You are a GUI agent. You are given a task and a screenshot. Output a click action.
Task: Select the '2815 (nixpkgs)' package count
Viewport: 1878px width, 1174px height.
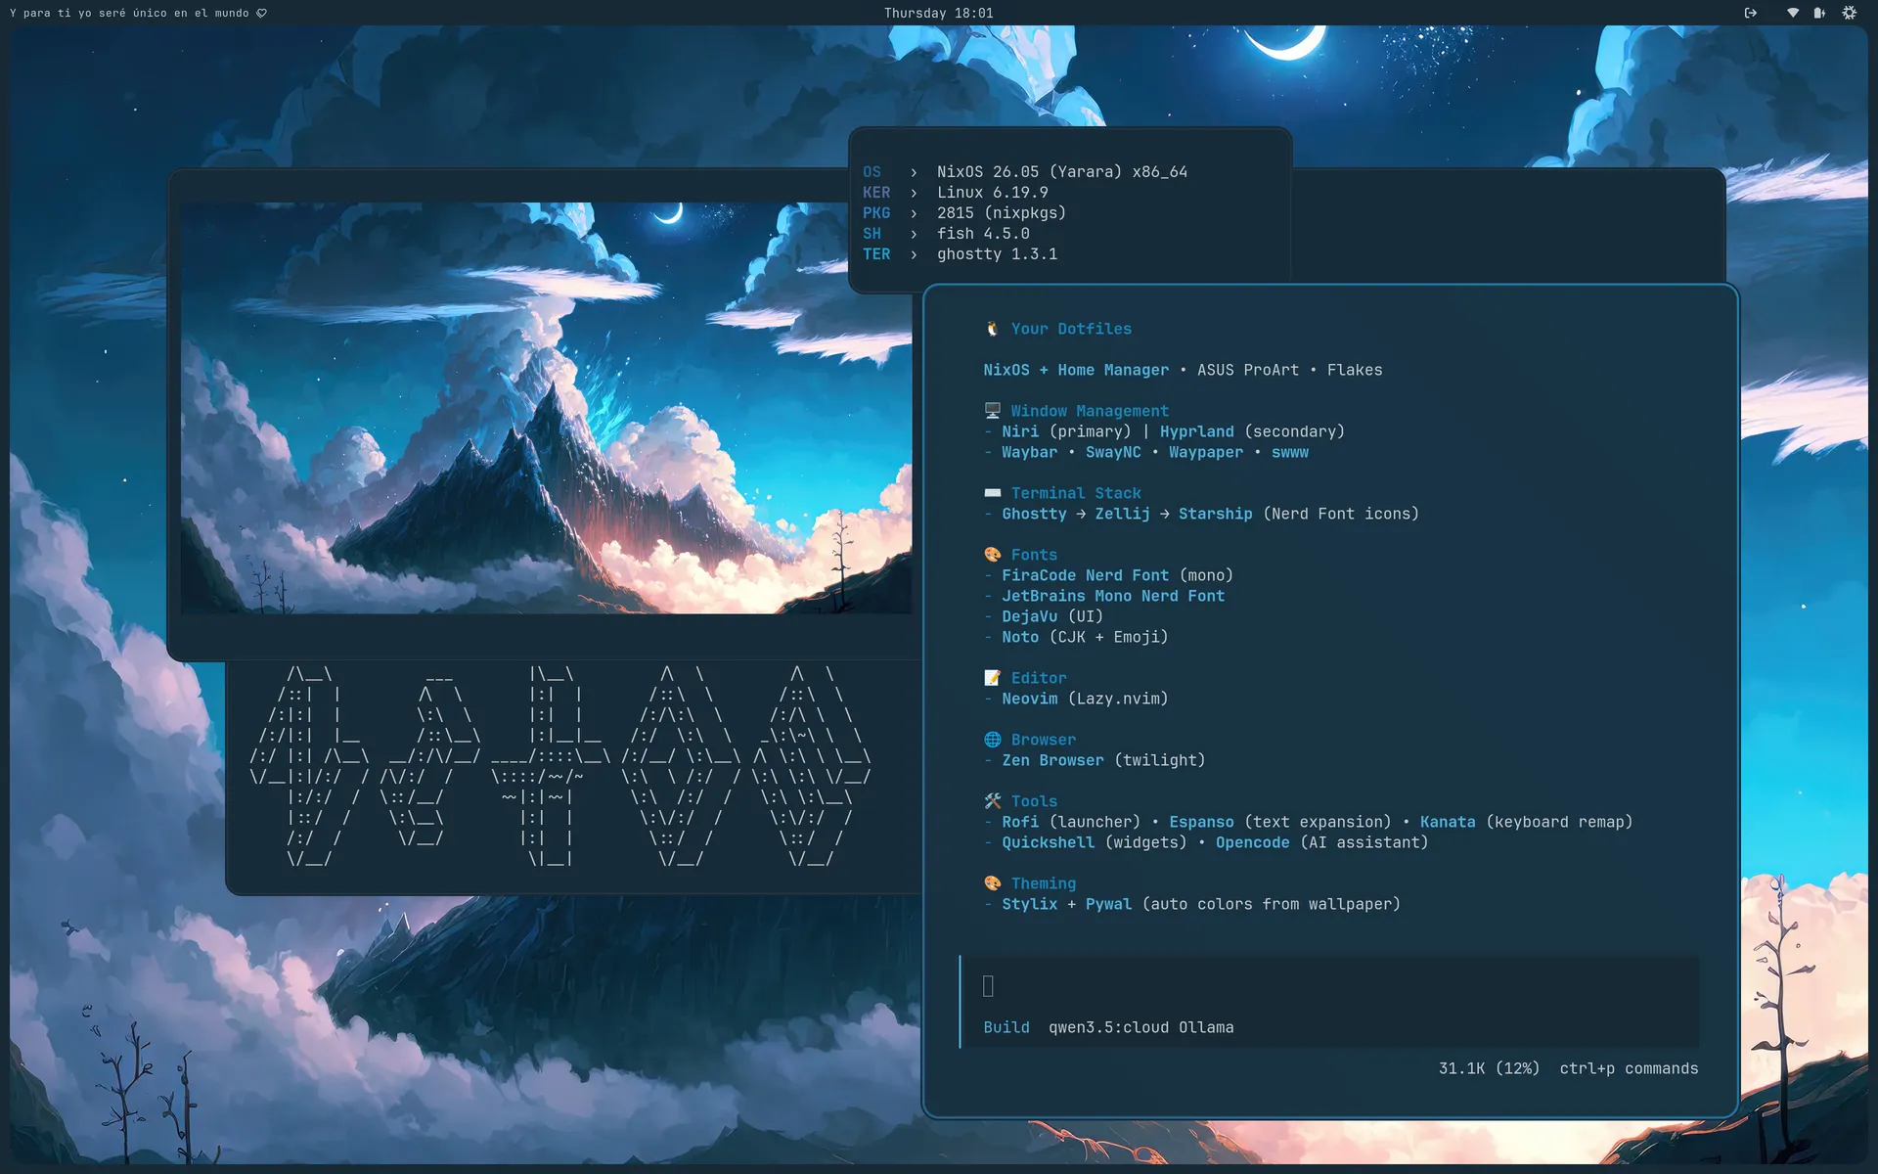pos(1002,212)
